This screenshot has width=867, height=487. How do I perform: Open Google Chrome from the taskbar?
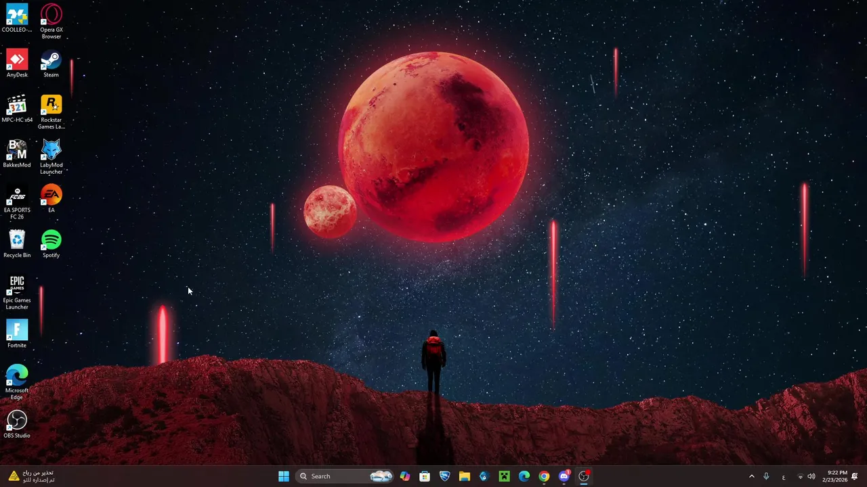coord(544,476)
